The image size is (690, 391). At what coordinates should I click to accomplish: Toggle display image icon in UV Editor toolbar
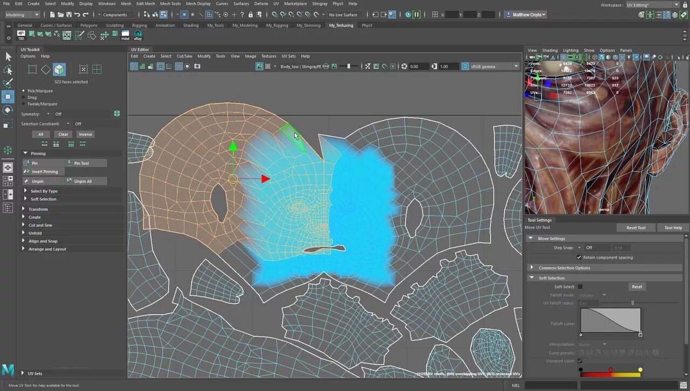point(259,66)
